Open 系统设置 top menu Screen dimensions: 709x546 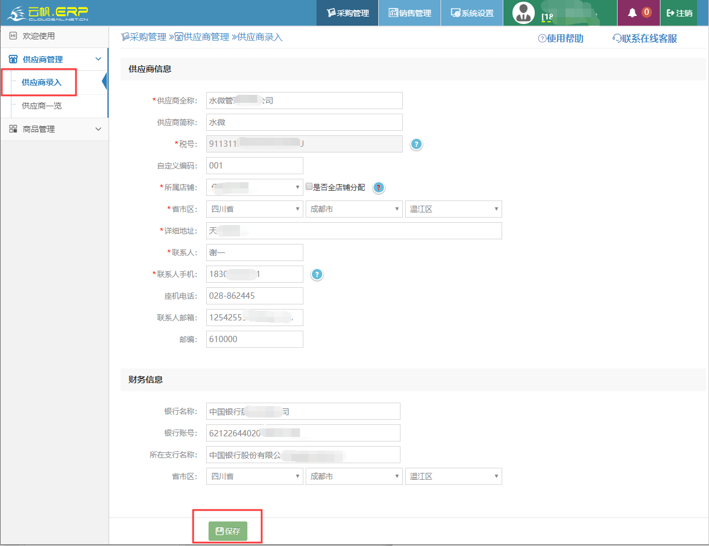coord(472,13)
